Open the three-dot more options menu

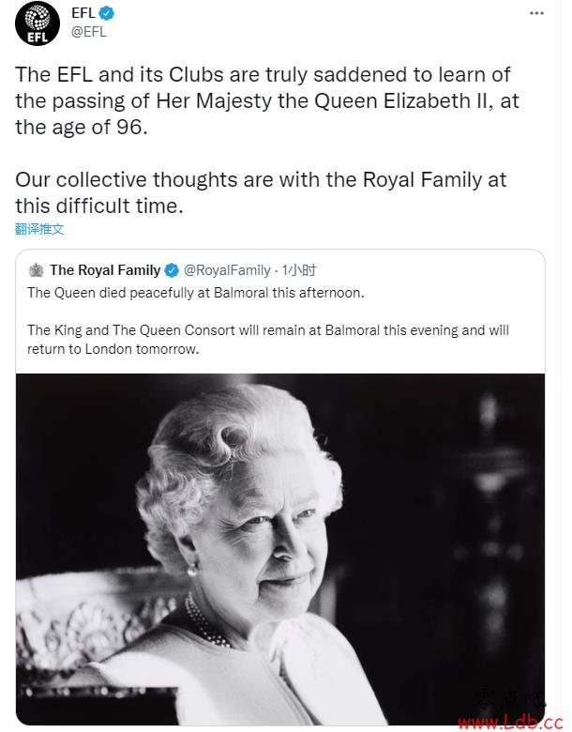536,13
